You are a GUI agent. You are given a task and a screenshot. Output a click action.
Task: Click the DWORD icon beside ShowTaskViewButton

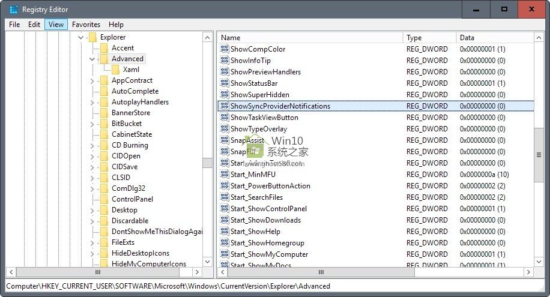pos(225,117)
